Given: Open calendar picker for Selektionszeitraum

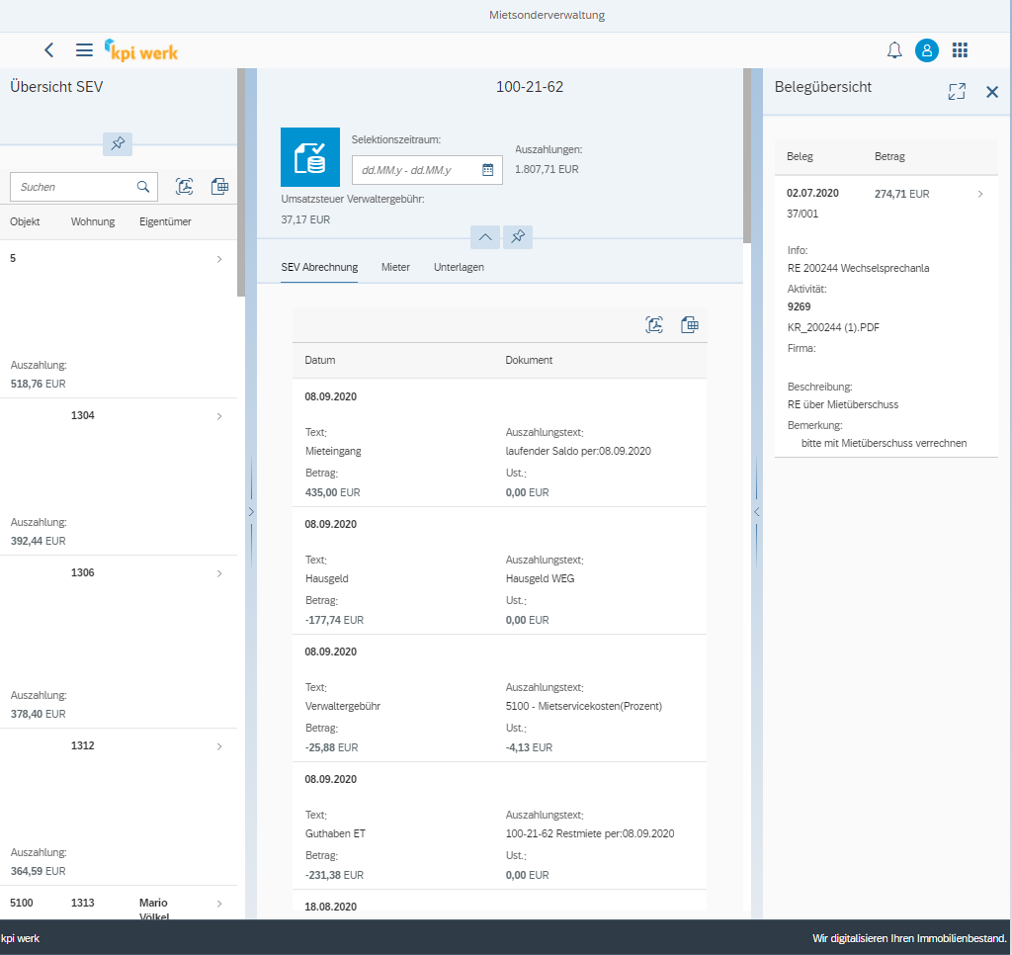Looking at the screenshot, I should (488, 170).
